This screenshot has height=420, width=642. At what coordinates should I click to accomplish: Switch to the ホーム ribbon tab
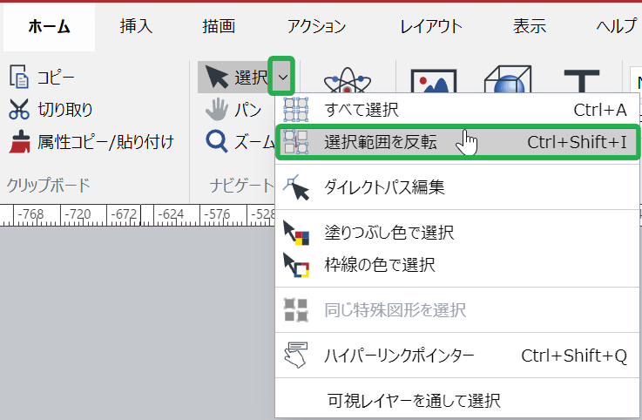pos(49,27)
